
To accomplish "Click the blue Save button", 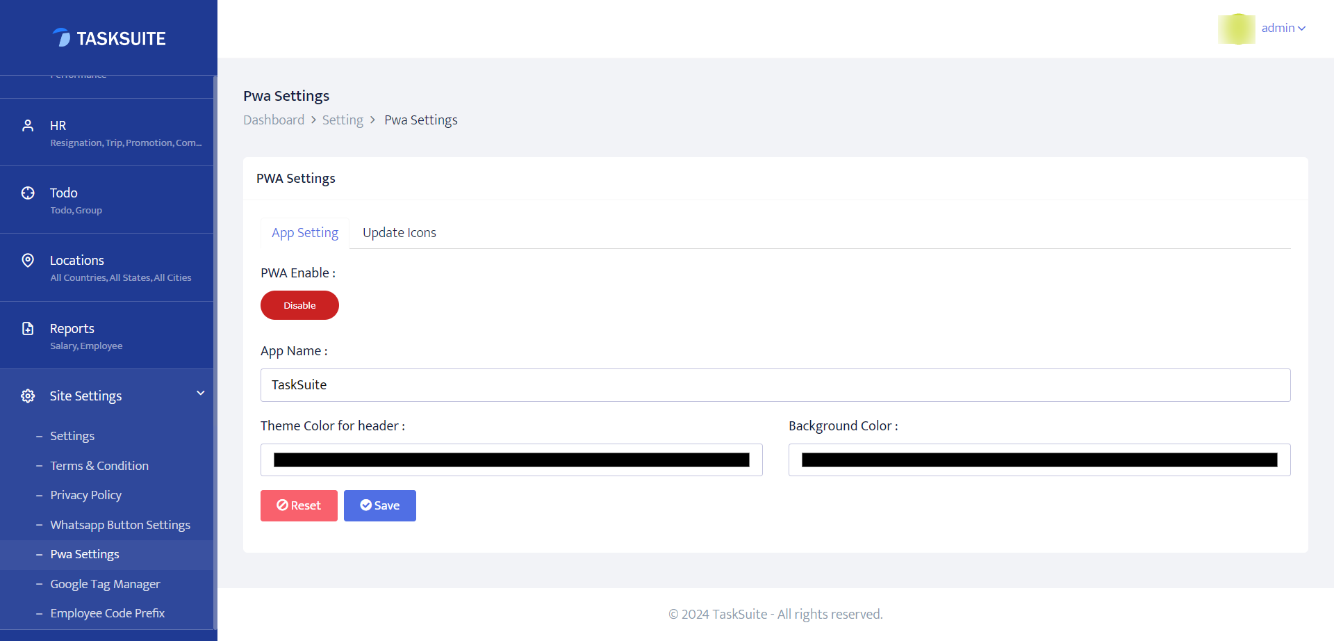I will click(379, 505).
